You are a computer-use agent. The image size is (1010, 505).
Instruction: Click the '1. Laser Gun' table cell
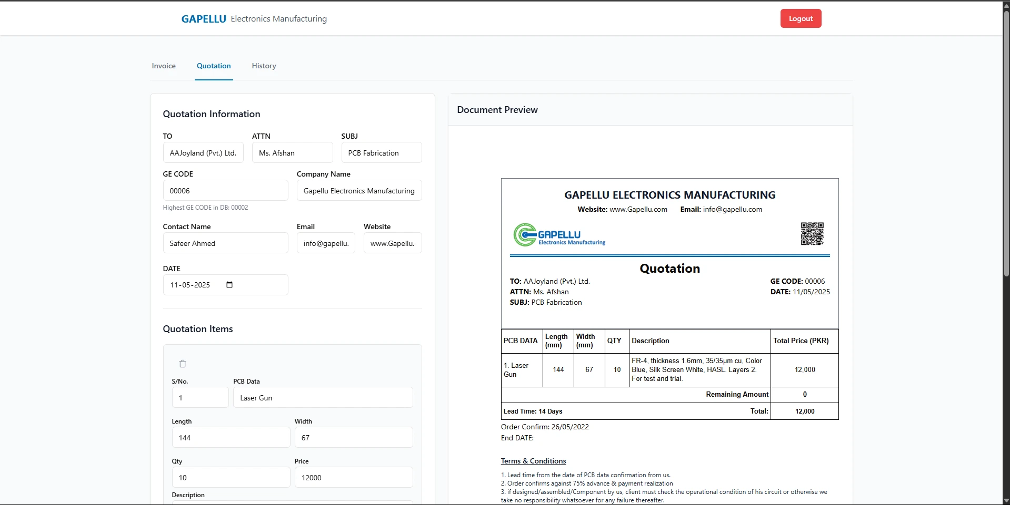coord(522,370)
